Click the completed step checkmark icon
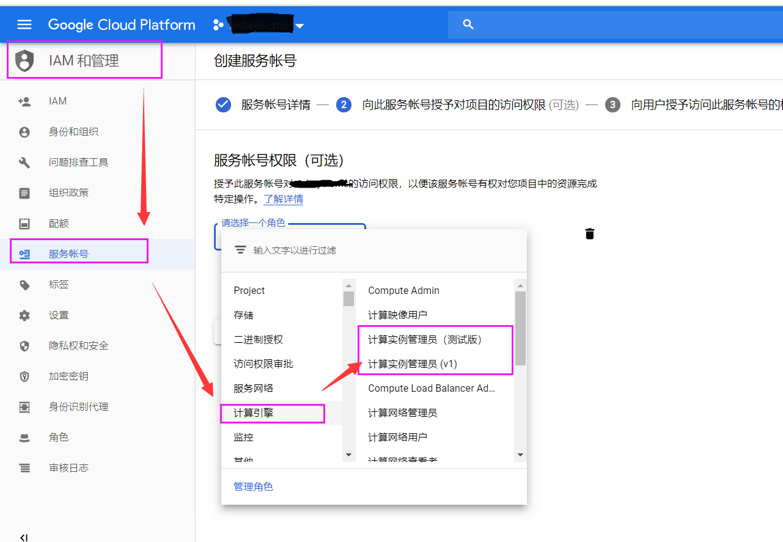The image size is (783, 542). click(x=223, y=104)
